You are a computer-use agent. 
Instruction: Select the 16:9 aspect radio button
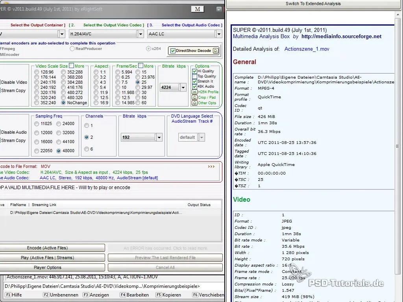click(x=96, y=103)
